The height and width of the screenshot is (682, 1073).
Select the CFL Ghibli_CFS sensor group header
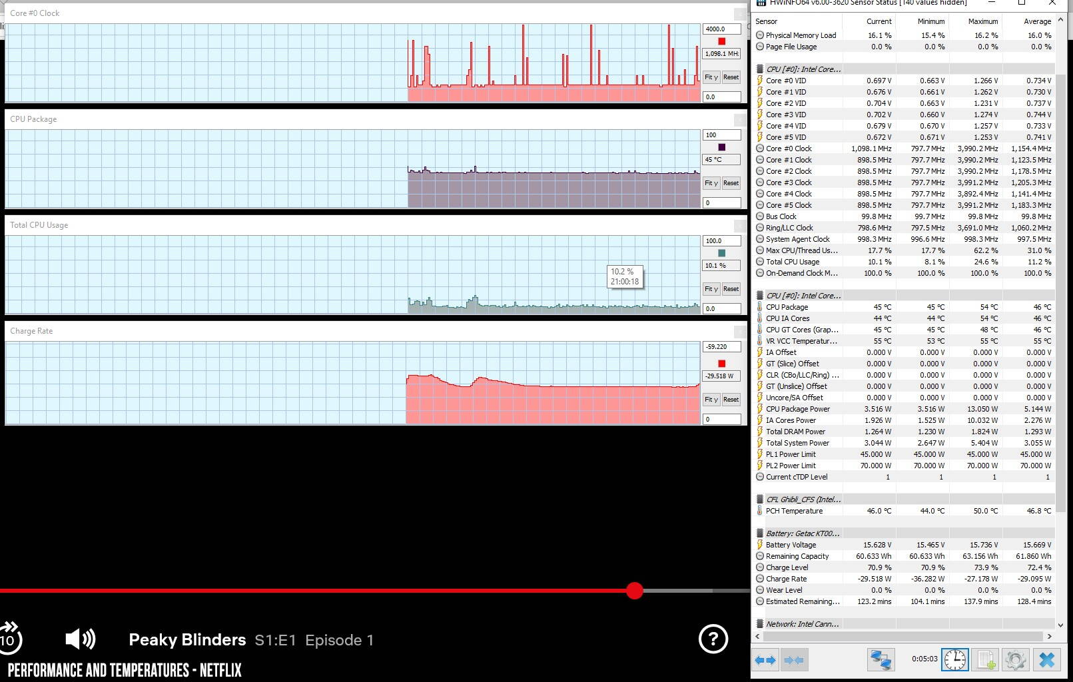tap(904, 500)
